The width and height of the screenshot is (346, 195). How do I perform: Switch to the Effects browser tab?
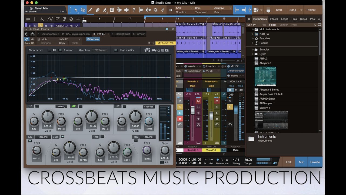coord(274,19)
